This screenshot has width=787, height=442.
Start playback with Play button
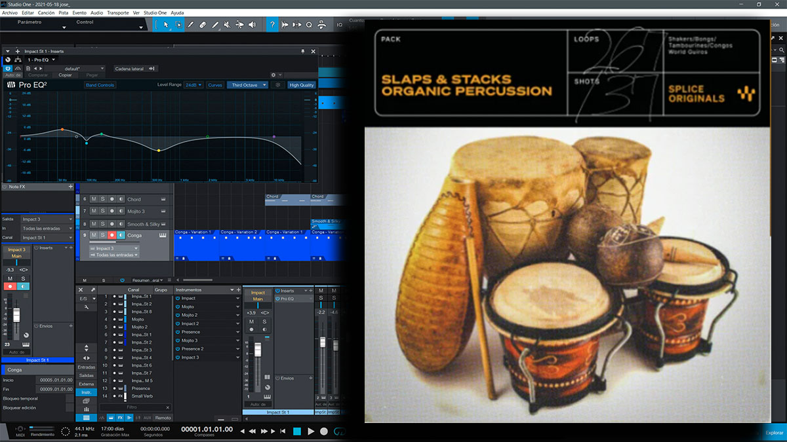311,432
